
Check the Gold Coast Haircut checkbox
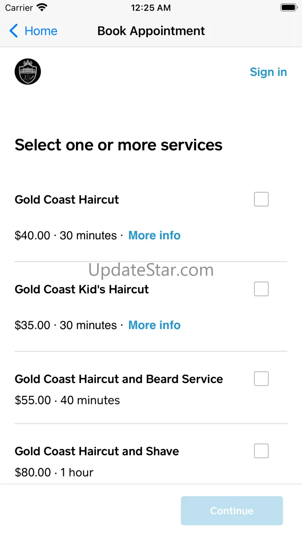tap(261, 199)
